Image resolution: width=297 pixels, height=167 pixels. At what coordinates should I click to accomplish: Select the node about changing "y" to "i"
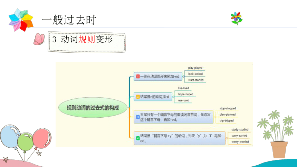click(x=180, y=138)
